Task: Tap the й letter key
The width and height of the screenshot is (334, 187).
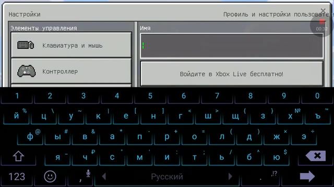Action: [x=16, y=116]
